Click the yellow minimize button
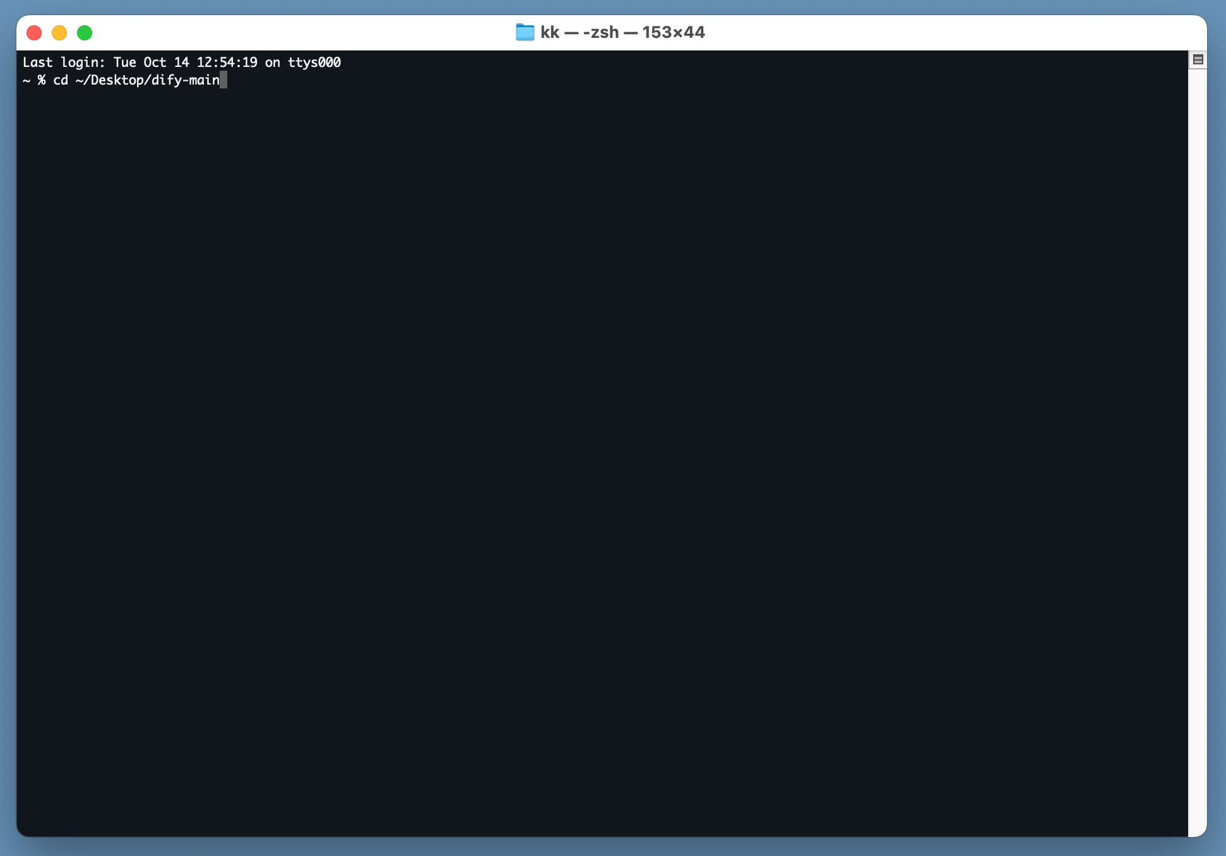1226x856 pixels. (x=59, y=32)
